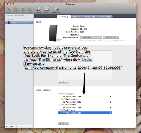Click the Build hammer icon
Image resolution: width=141 pixels, height=133 pixels.
[x=8, y=9]
